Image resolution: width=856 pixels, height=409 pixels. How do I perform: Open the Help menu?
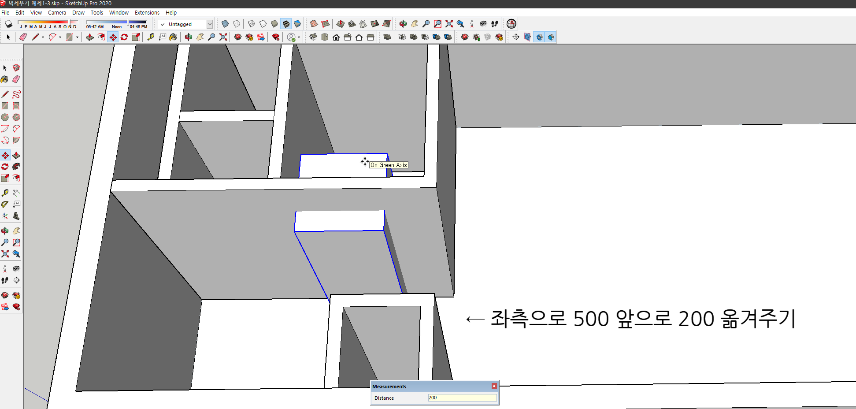[x=171, y=12]
